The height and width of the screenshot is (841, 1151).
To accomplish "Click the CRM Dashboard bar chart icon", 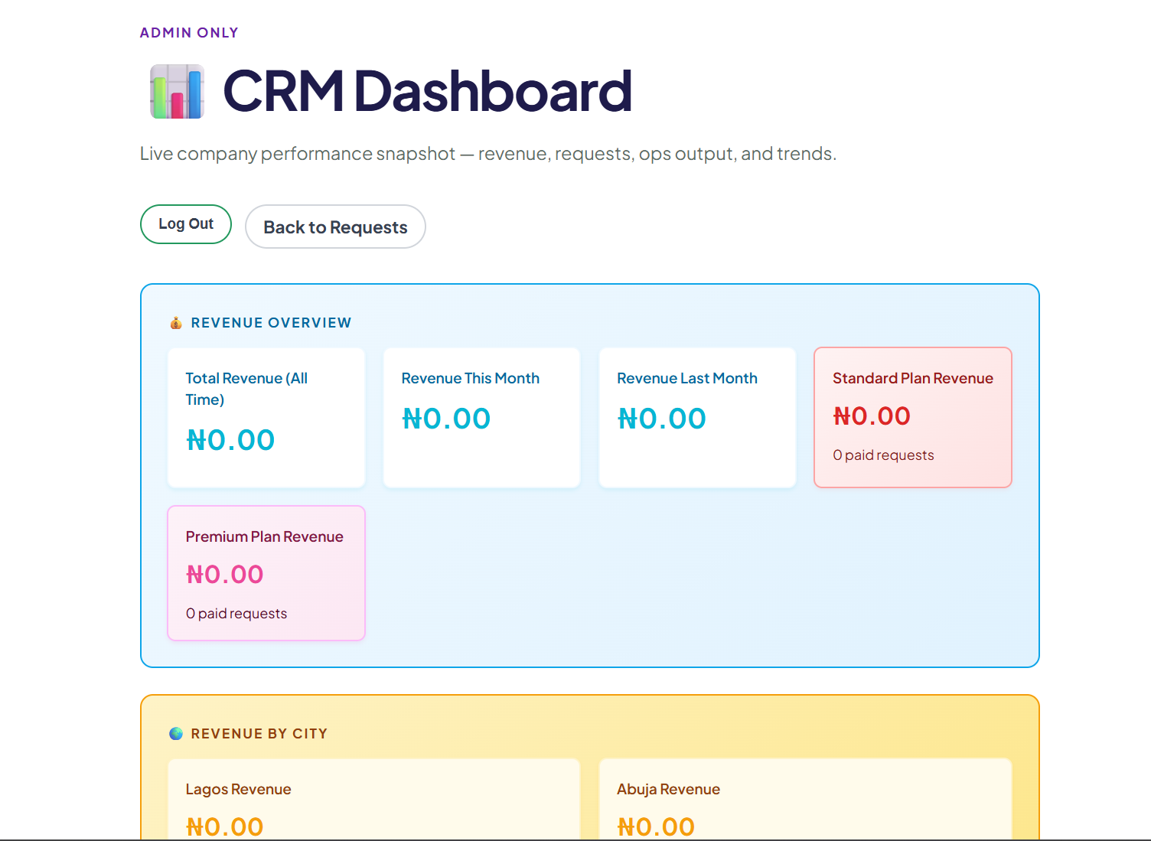I will [x=176, y=91].
